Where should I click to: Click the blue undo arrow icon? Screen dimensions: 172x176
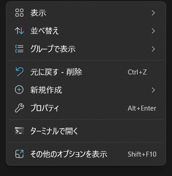(x=19, y=72)
